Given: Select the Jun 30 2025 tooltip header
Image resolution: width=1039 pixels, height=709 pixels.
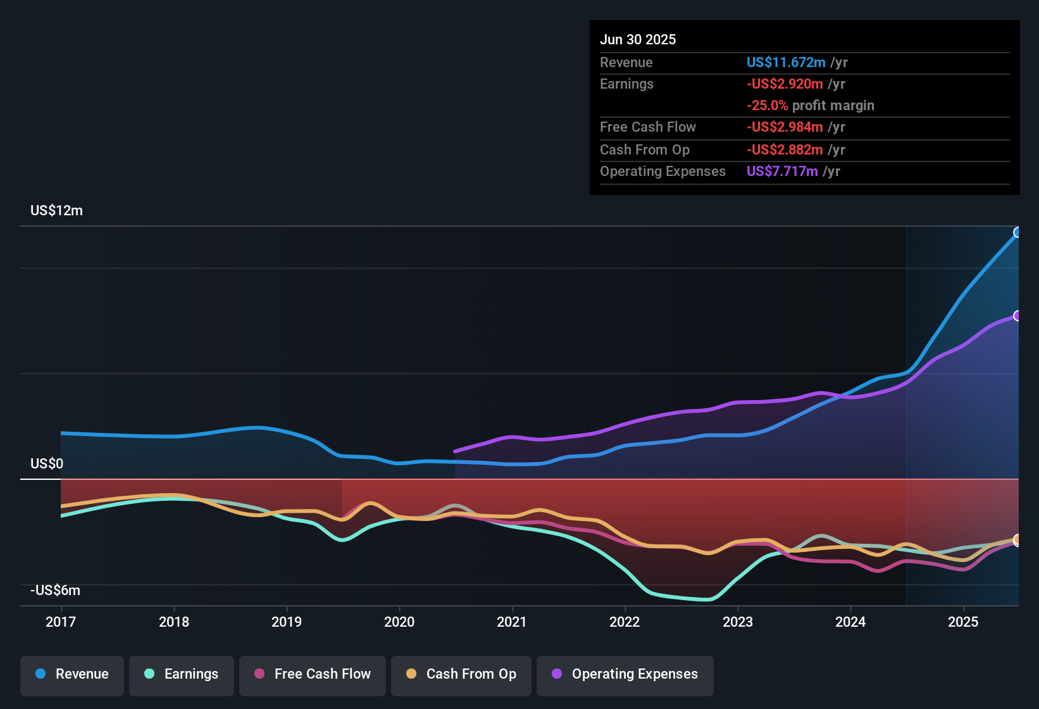Looking at the screenshot, I should point(638,39).
